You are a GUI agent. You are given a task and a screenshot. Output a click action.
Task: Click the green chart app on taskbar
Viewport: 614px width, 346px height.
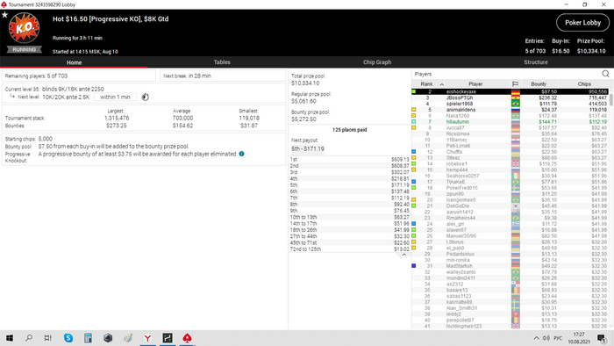pyautogui.click(x=168, y=338)
